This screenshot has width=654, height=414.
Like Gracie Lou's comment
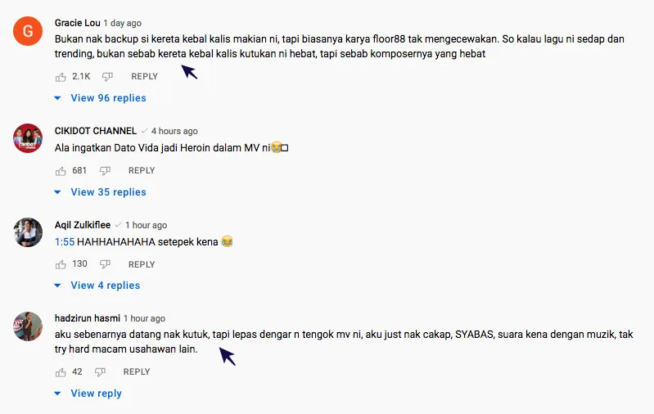pos(61,77)
